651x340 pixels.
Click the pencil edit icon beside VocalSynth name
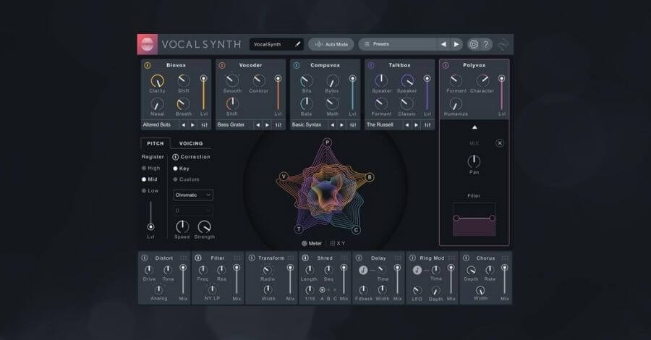tap(298, 44)
